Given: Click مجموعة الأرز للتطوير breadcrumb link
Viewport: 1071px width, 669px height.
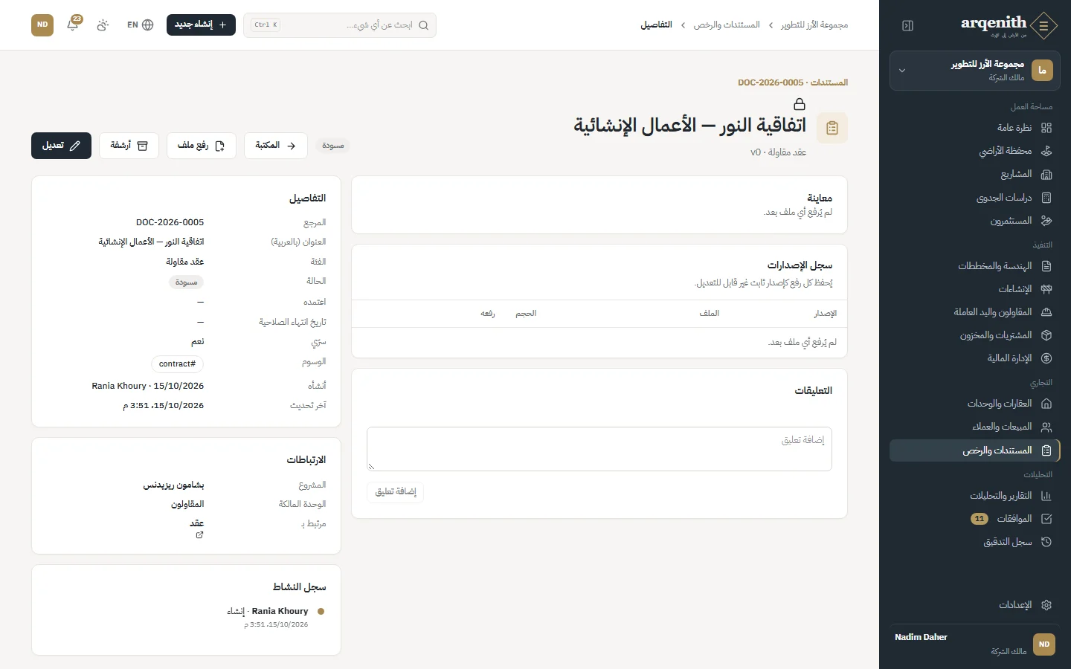Looking at the screenshot, I should 814,25.
